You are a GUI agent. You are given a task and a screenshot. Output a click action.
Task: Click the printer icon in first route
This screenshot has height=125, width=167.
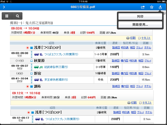tap(128, 38)
